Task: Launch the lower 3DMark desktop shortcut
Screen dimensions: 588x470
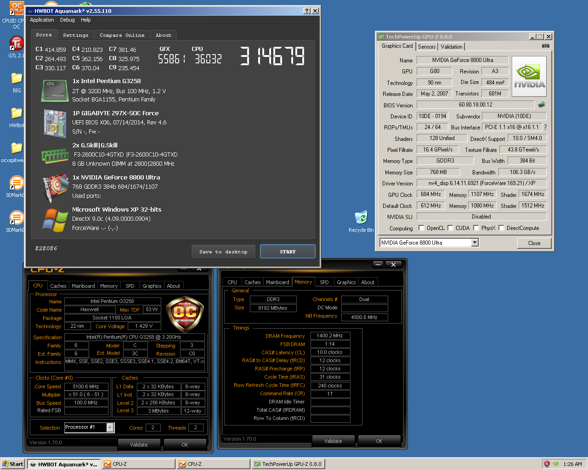Action: (x=17, y=218)
